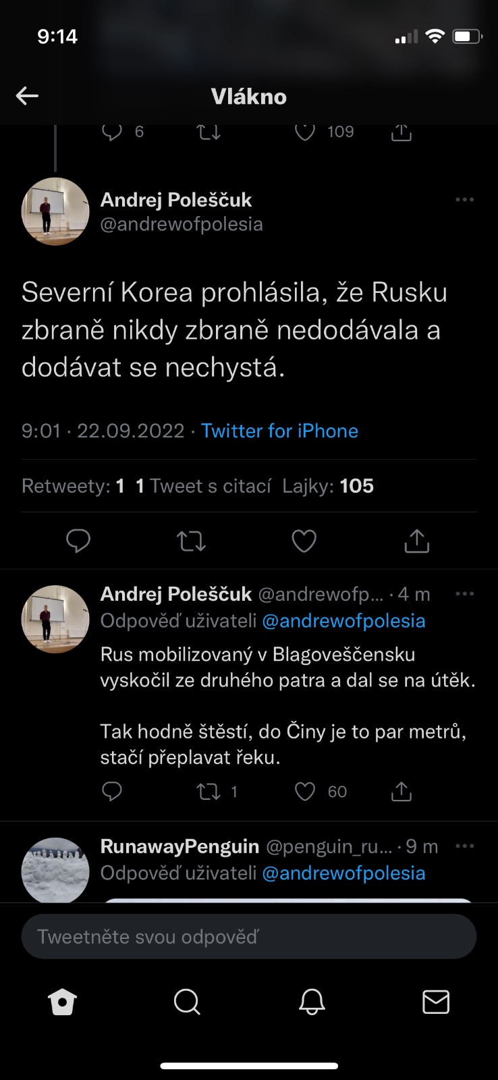
Task: Open the Messages envelope tab
Action: [x=436, y=1002]
